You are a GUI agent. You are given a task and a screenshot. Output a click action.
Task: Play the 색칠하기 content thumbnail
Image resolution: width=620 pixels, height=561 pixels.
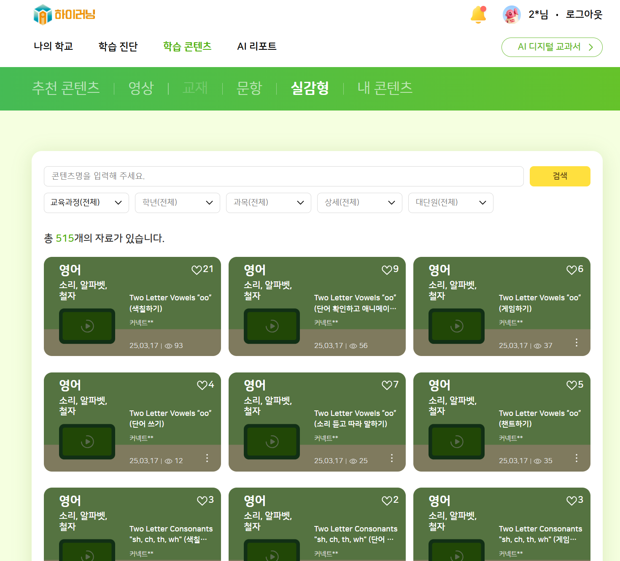click(87, 326)
